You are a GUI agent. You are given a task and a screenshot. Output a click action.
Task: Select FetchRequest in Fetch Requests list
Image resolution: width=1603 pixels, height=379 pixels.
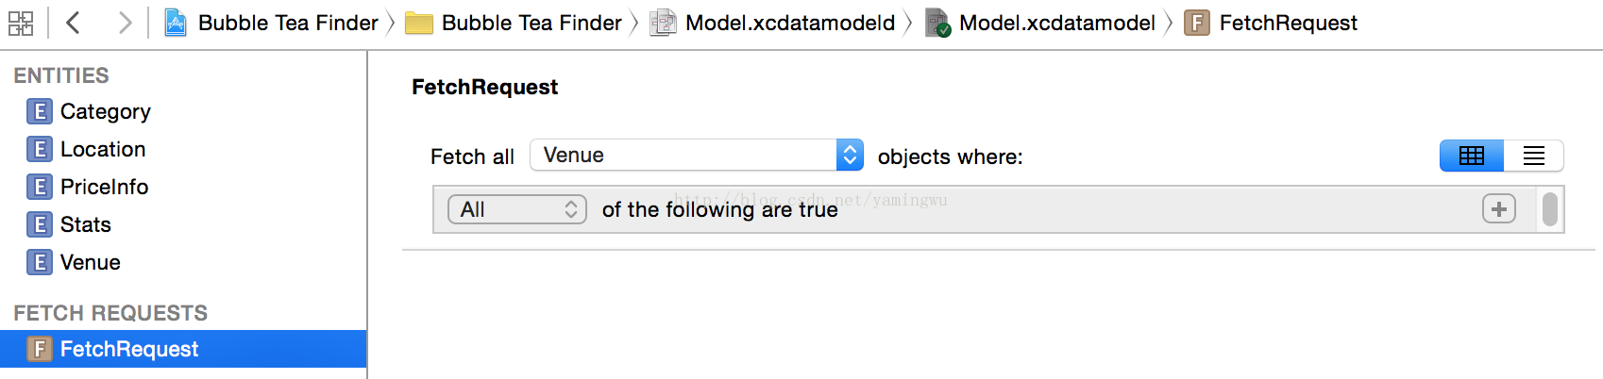pyautogui.click(x=183, y=349)
